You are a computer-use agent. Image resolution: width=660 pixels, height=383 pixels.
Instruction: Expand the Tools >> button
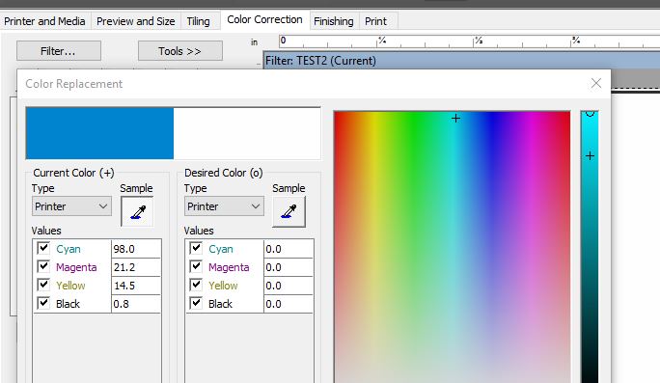179,51
